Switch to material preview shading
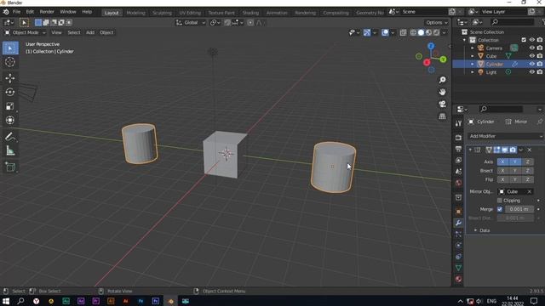545x306 pixels. [x=428, y=32]
